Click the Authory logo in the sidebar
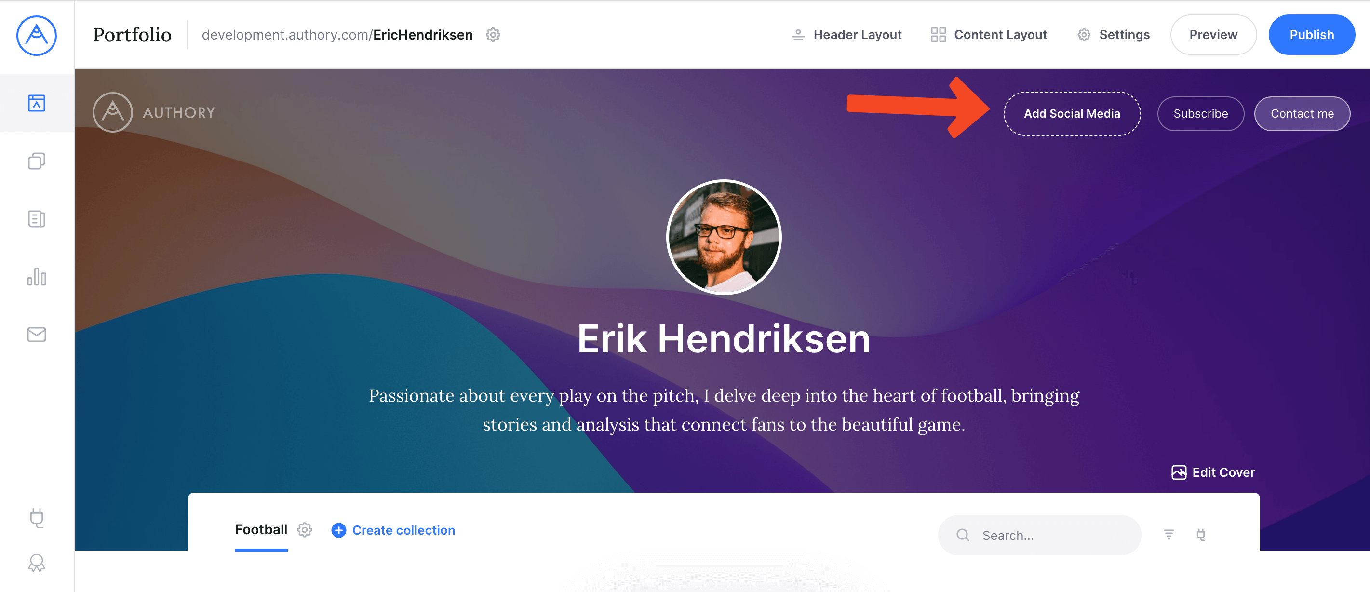 (37, 35)
